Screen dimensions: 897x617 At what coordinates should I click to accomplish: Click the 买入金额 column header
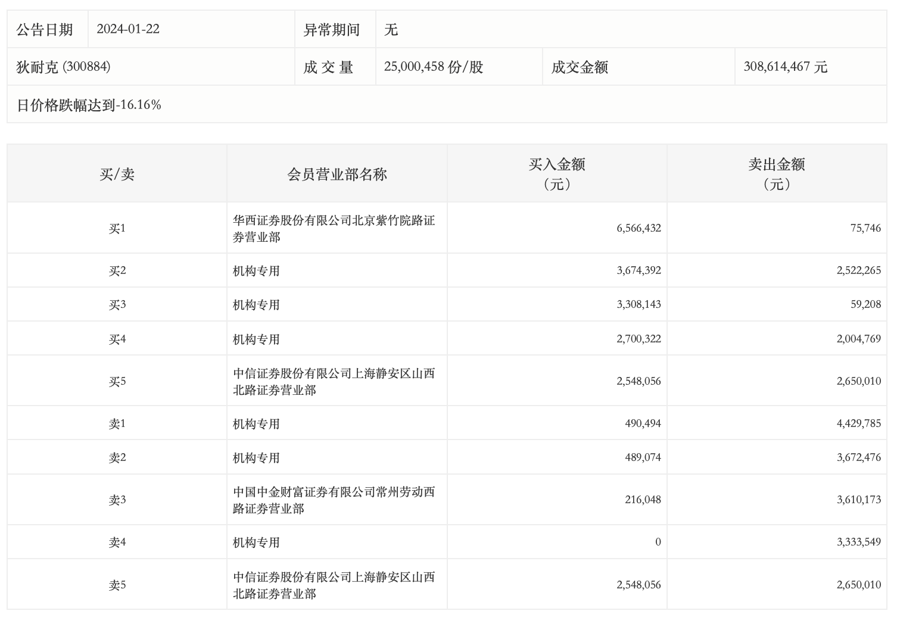point(556,174)
